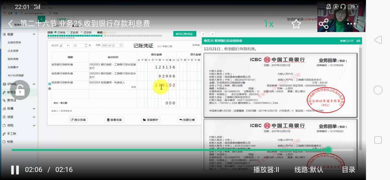The image size is (390, 180).
Task: Open 企业信息 in sidebar
Action: [13, 51]
